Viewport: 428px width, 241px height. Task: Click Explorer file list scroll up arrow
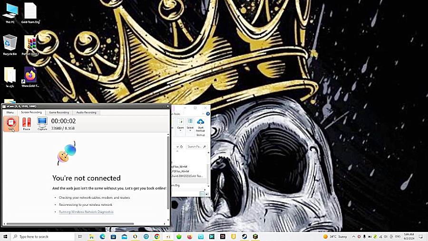point(209,153)
